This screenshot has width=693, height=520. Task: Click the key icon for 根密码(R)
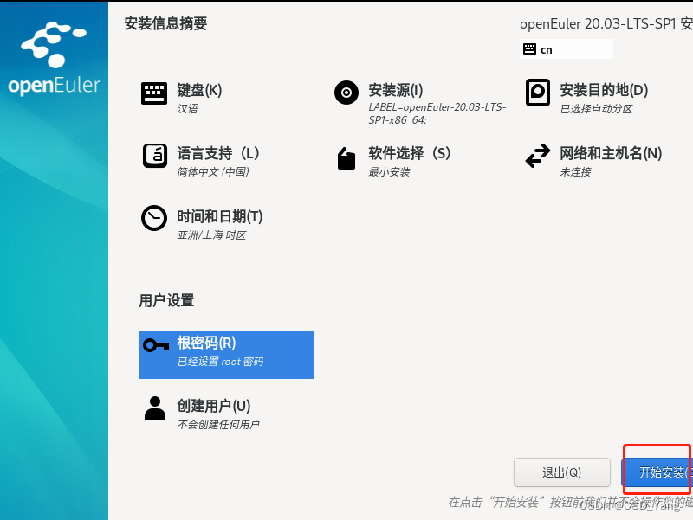pos(156,344)
